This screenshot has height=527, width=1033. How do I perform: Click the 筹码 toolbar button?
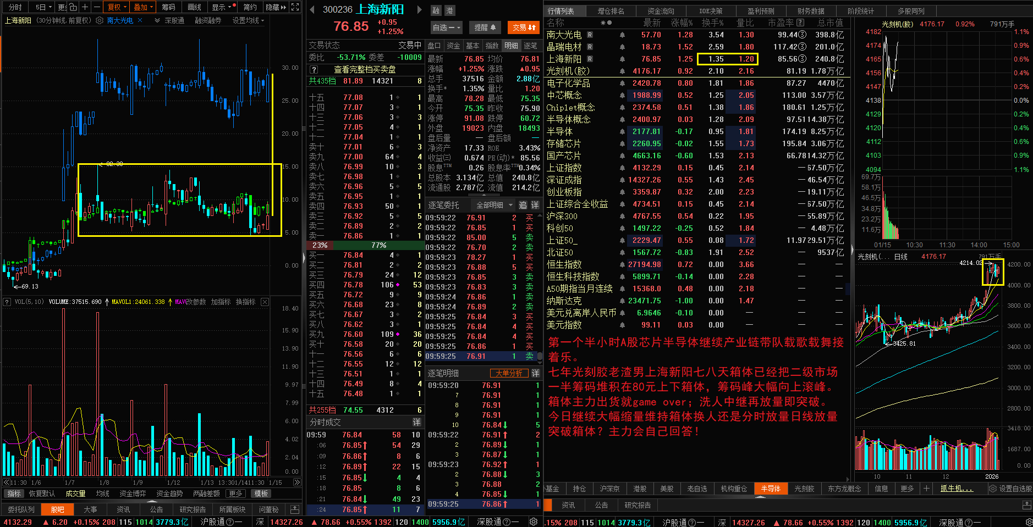[168, 7]
